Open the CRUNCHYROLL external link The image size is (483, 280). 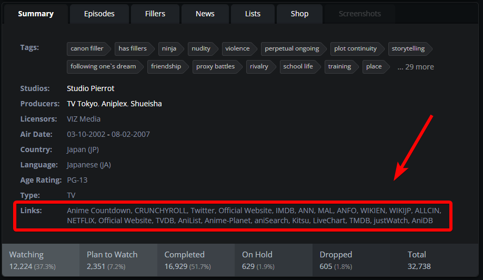(x=160, y=211)
